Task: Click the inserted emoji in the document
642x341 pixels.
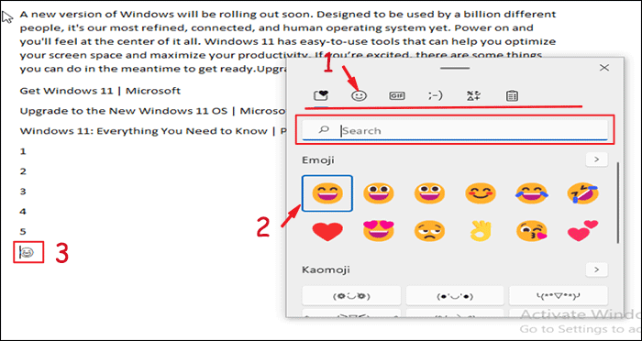Action: click(x=27, y=253)
